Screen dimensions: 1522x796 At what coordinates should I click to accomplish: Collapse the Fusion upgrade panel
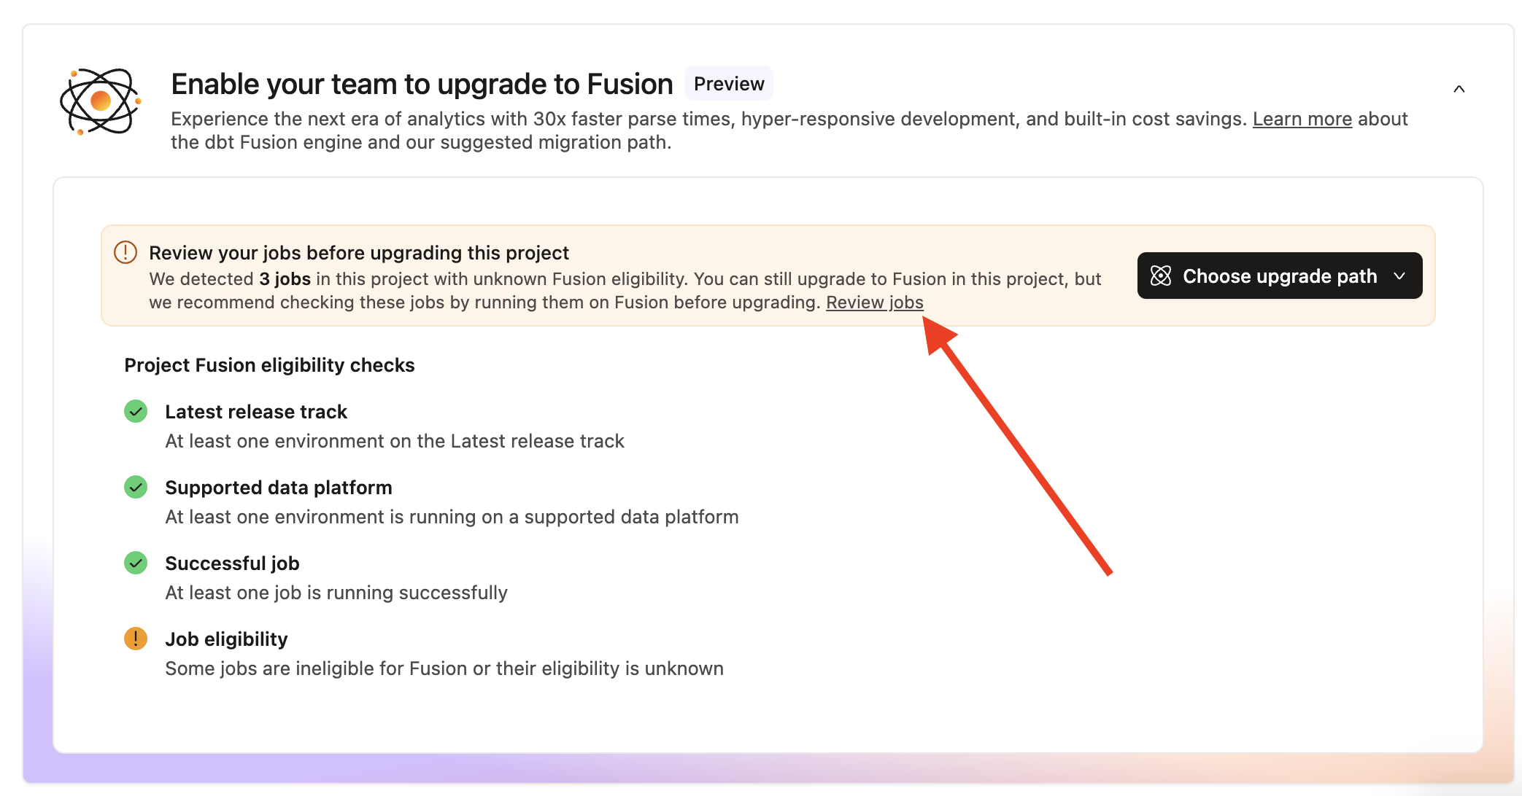coord(1460,88)
